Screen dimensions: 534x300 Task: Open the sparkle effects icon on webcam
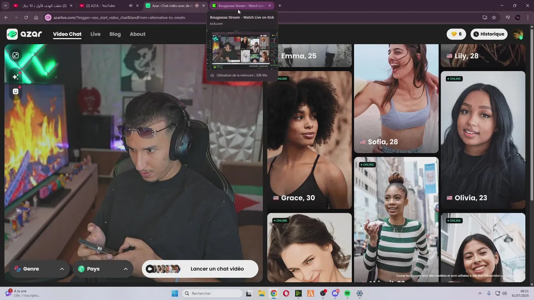(15, 77)
